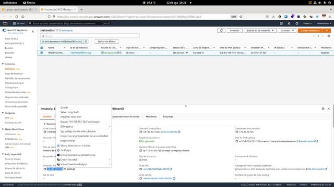Open Este marco submenu

(x=83, y=127)
